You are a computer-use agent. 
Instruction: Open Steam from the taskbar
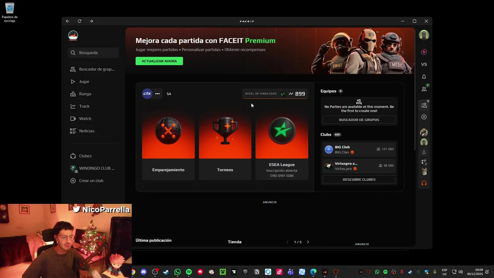[x=166, y=272]
